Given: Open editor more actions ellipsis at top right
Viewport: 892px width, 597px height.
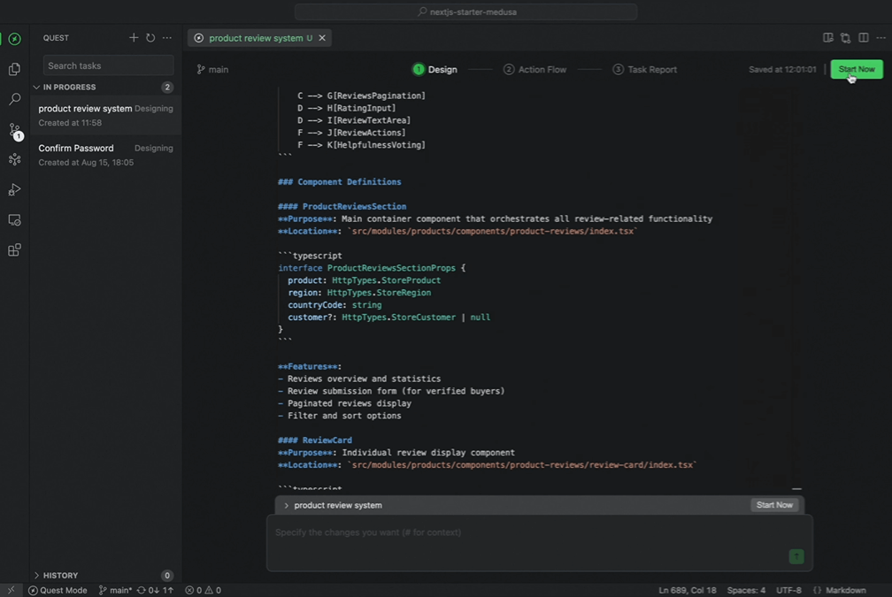Looking at the screenshot, I should click(880, 37).
